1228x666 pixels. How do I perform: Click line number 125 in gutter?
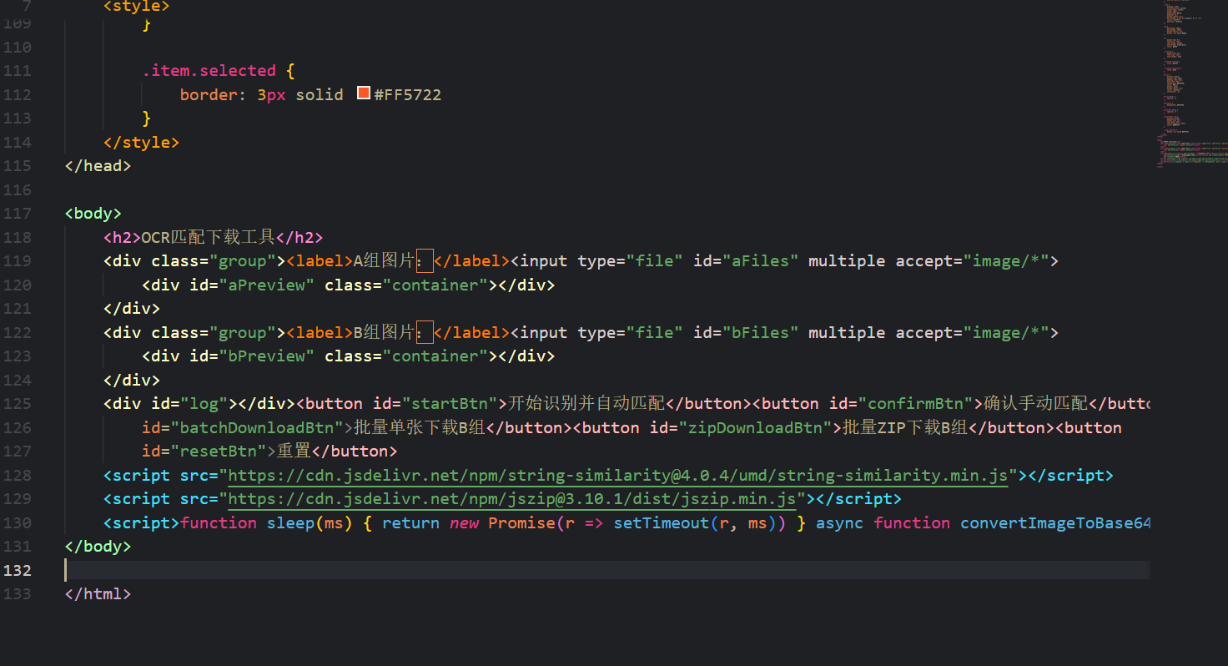(x=17, y=404)
